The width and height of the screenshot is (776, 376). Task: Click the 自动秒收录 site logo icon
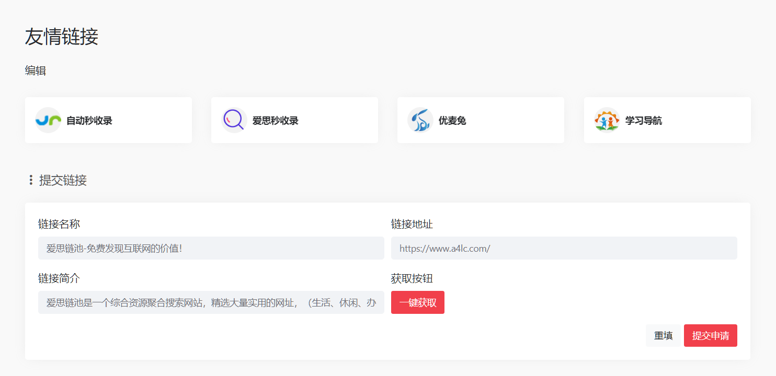[x=48, y=120]
